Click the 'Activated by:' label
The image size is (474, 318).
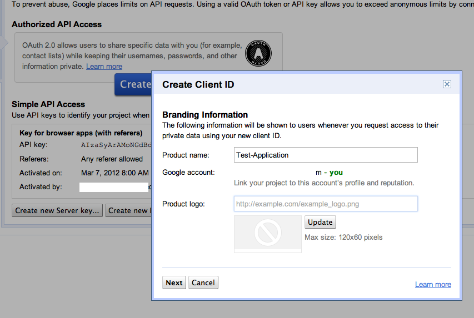[x=41, y=187]
